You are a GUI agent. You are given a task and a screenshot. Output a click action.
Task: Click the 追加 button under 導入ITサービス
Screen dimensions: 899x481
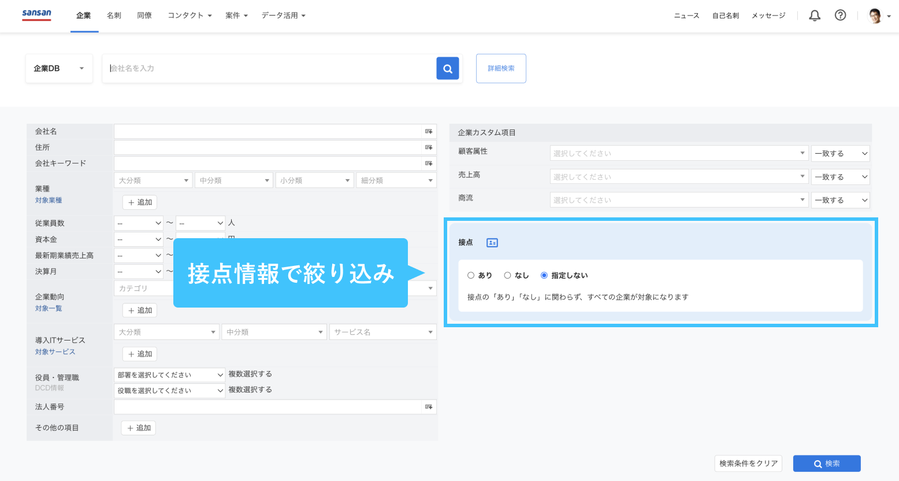tap(140, 354)
